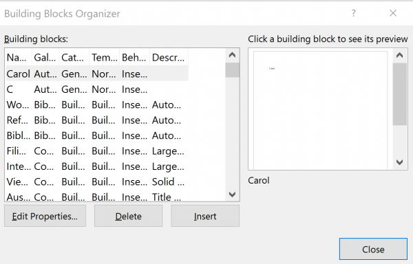The height and width of the screenshot is (264, 413).
Task: Insert the selected building block
Action: click(x=205, y=216)
